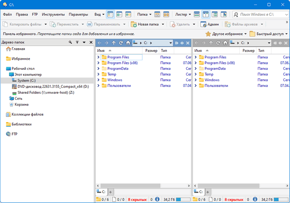Toggle the first folder icon right of Папка
Screen dimensions: 290x203
pyautogui.click(x=157, y=14)
